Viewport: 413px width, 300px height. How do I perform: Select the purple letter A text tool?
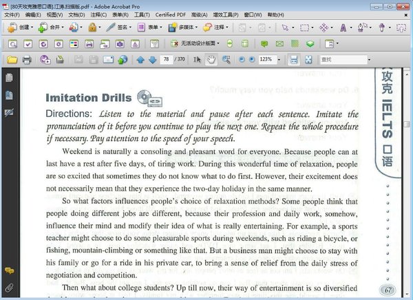[x=343, y=28]
